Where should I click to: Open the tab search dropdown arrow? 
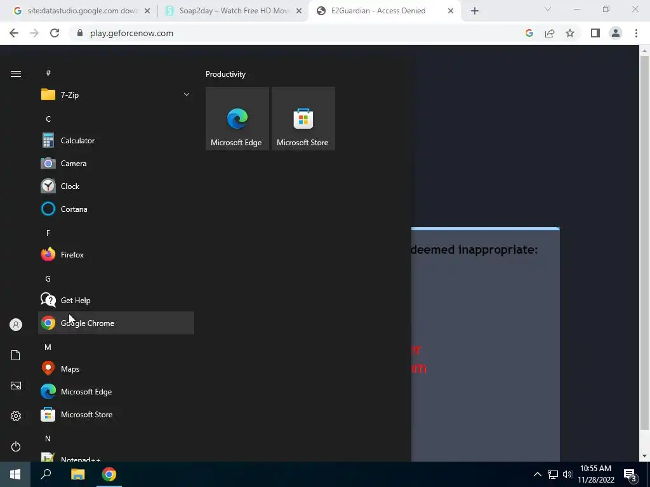[548, 9]
